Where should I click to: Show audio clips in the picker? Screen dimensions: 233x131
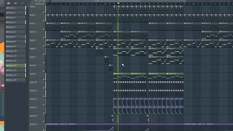click(15, 3)
